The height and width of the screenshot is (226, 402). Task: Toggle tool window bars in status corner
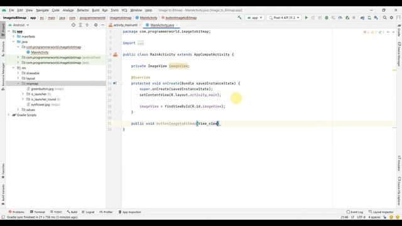point(3,217)
